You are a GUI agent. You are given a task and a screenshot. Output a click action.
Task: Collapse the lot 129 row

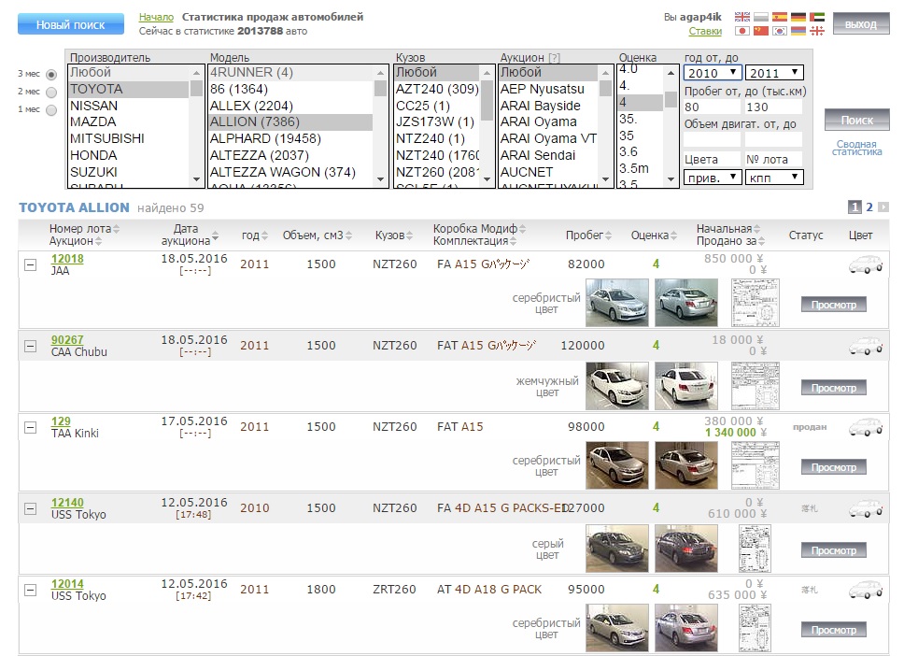(31, 428)
